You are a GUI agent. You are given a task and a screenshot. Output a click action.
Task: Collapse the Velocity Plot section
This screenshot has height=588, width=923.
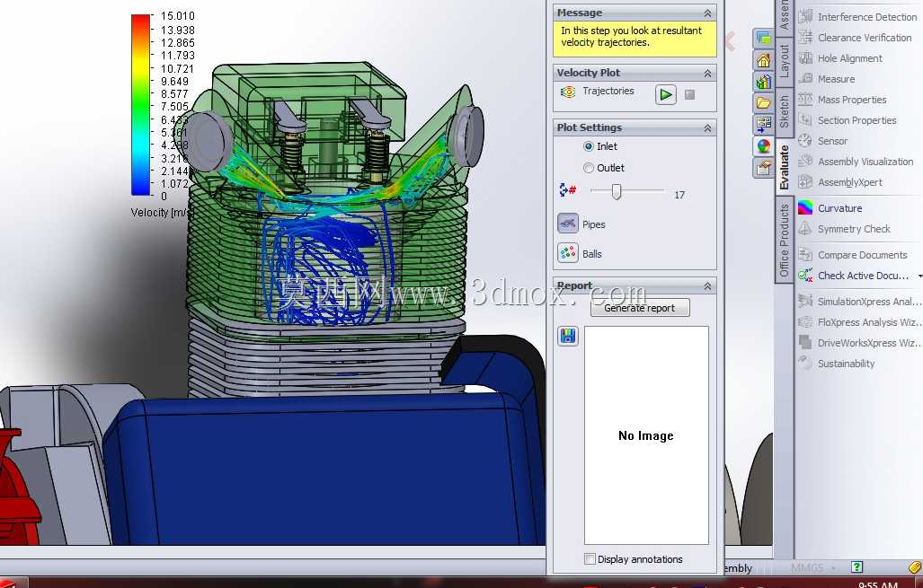click(x=707, y=73)
